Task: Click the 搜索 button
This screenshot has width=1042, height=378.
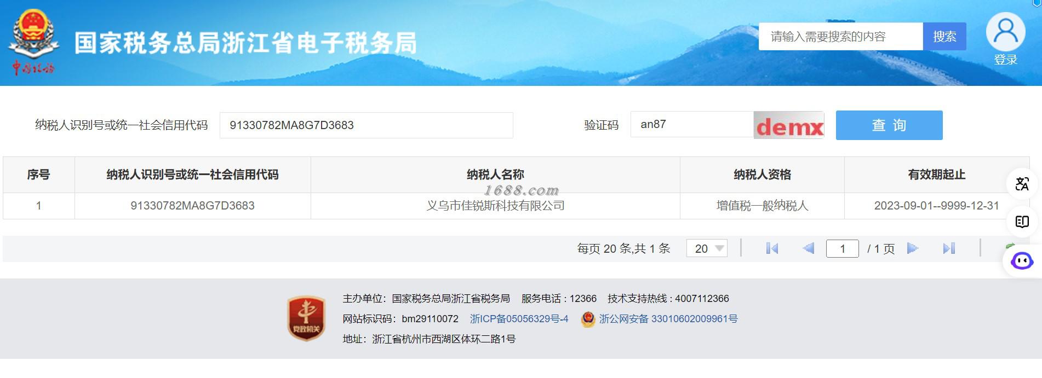Action: click(x=944, y=37)
